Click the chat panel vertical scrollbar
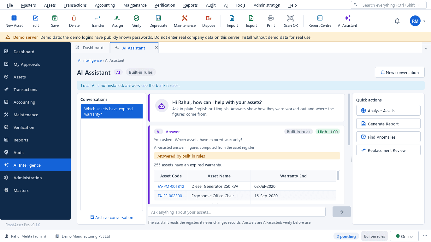Image resolution: width=431 pixels, height=242 pixels. pyautogui.click(x=349, y=119)
